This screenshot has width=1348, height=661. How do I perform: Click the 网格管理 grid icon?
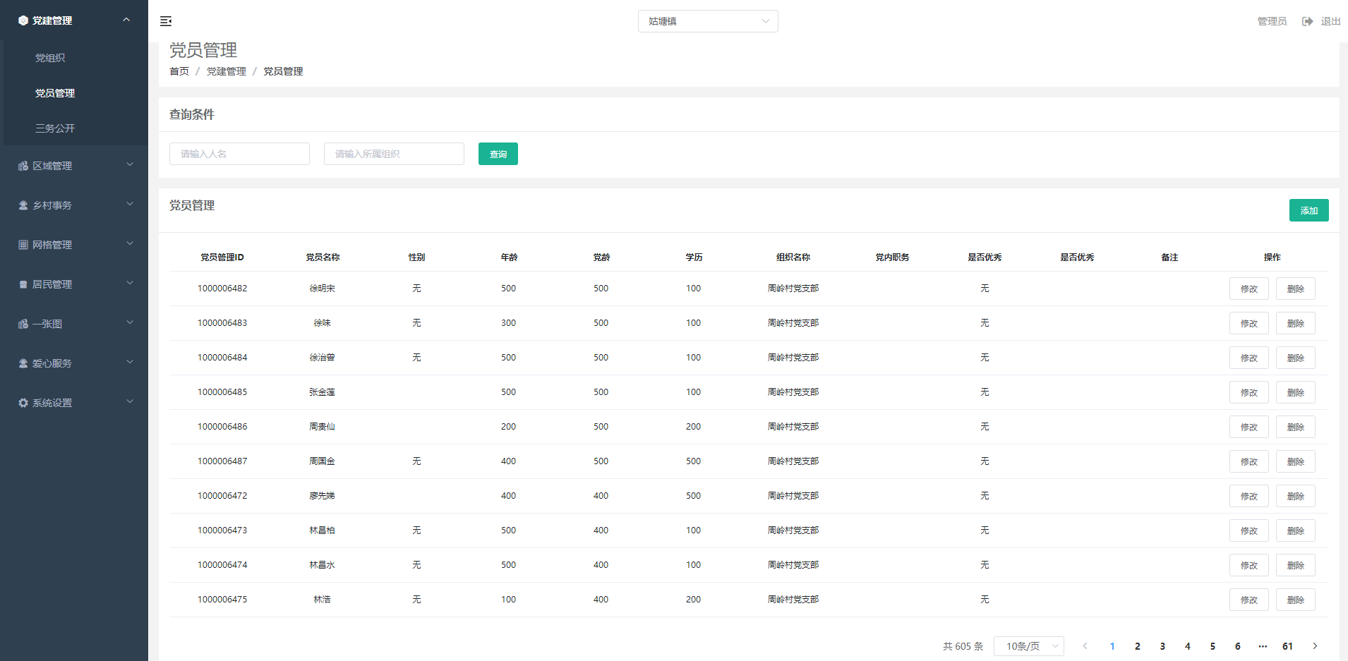[23, 245]
